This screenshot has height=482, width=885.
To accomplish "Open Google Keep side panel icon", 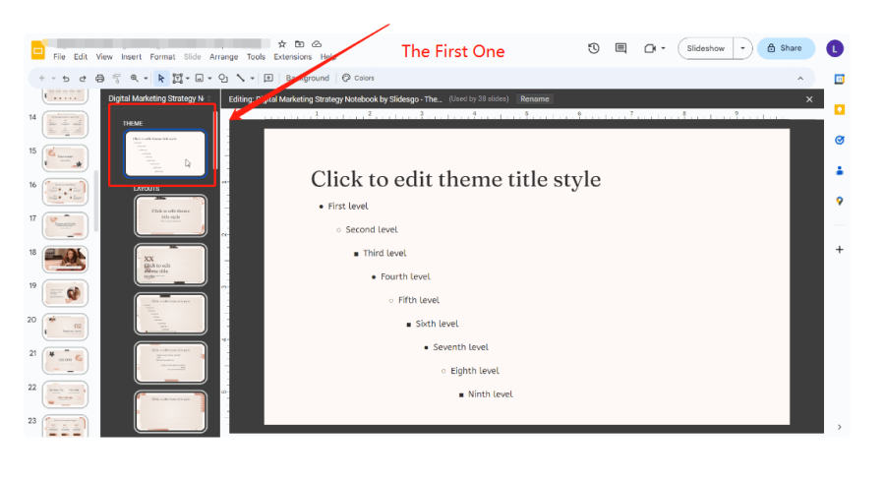I will 840,109.
